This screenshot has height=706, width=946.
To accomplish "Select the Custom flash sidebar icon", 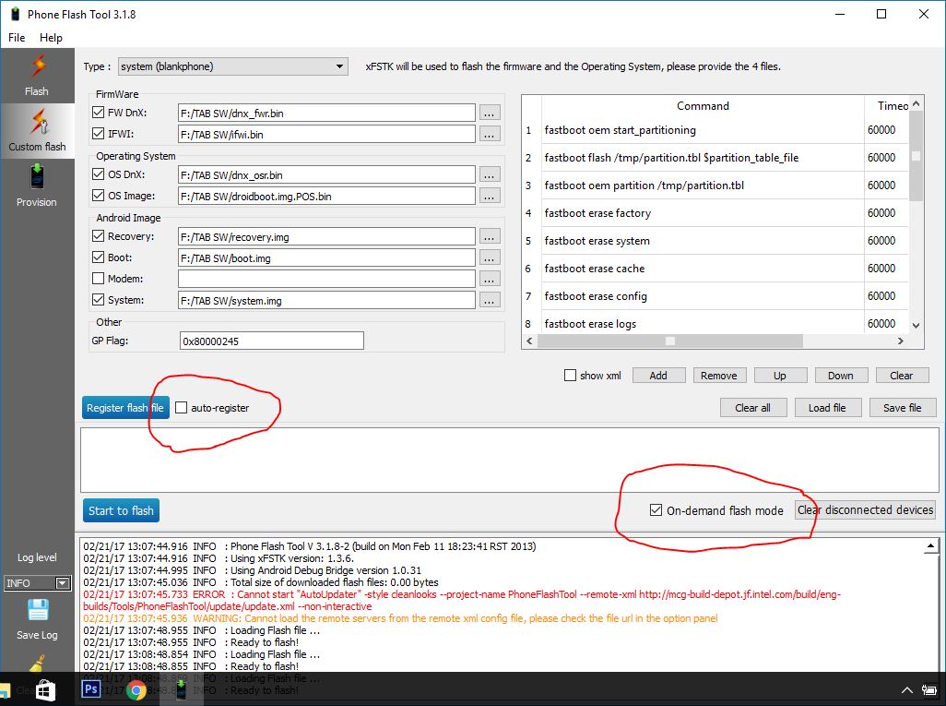I will click(38, 122).
